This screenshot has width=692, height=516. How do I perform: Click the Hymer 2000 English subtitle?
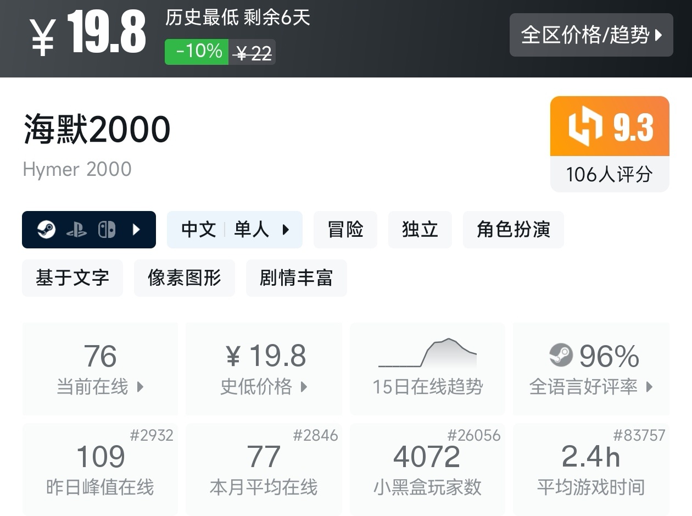[x=77, y=169]
